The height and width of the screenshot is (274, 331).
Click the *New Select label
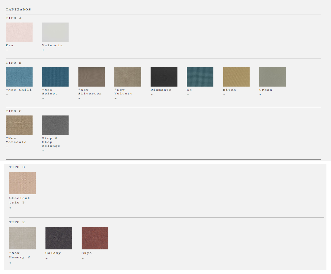pos(50,92)
